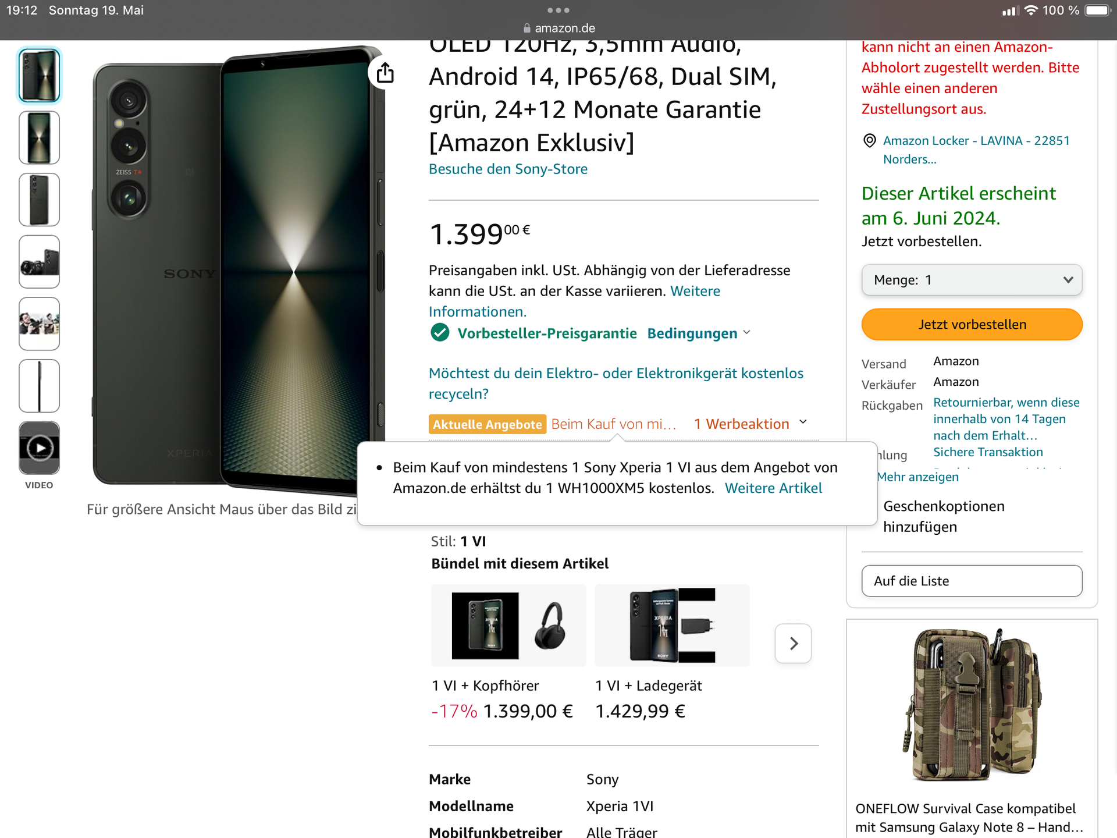Select the second phone front view thumbnail
This screenshot has height=838, width=1117.
pyautogui.click(x=39, y=137)
